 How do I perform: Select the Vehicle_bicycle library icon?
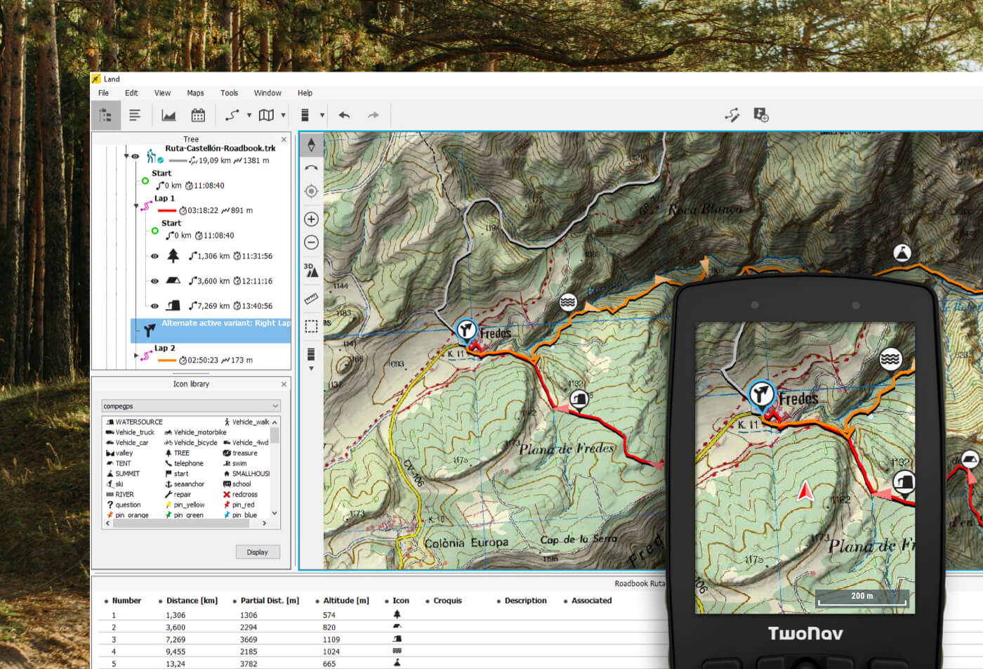point(191,443)
